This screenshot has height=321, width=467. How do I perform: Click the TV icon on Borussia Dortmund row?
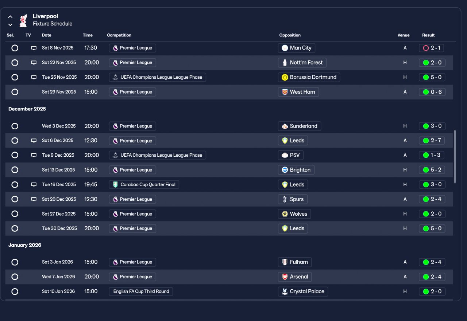pyautogui.click(x=34, y=77)
